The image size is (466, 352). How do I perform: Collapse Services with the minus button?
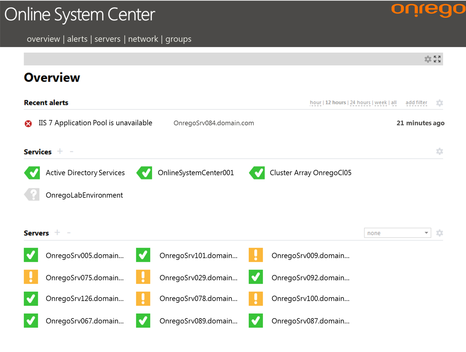(71, 151)
